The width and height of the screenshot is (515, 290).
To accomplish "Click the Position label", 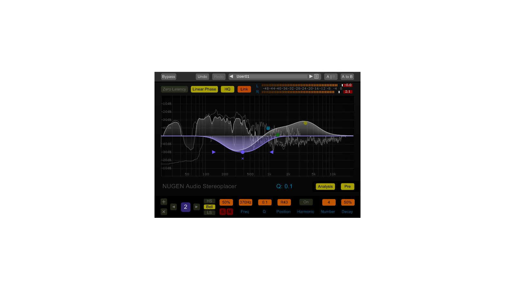I will [x=284, y=212].
